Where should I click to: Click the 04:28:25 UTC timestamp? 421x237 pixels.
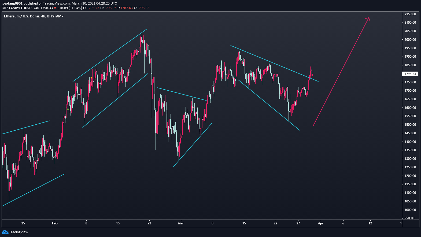click(107, 3)
